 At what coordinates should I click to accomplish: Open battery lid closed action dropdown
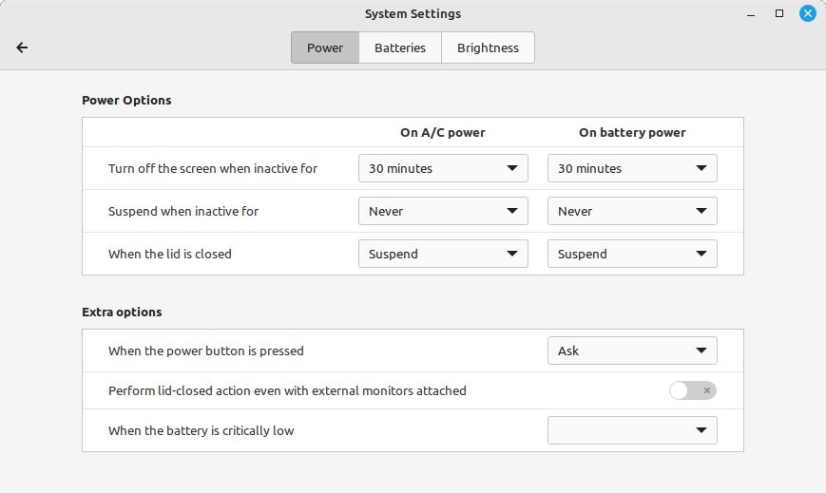click(632, 254)
